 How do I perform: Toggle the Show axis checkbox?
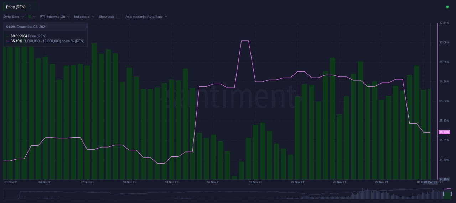point(119,17)
